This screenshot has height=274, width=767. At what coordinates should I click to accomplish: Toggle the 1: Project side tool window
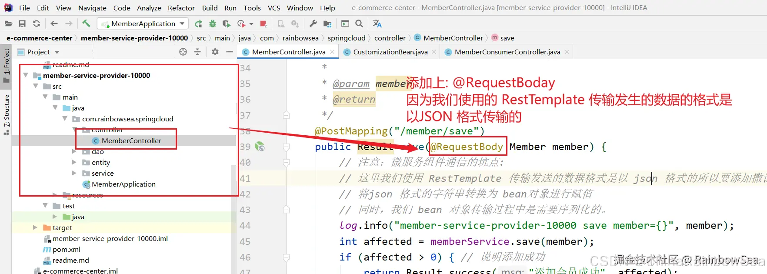(x=7, y=66)
